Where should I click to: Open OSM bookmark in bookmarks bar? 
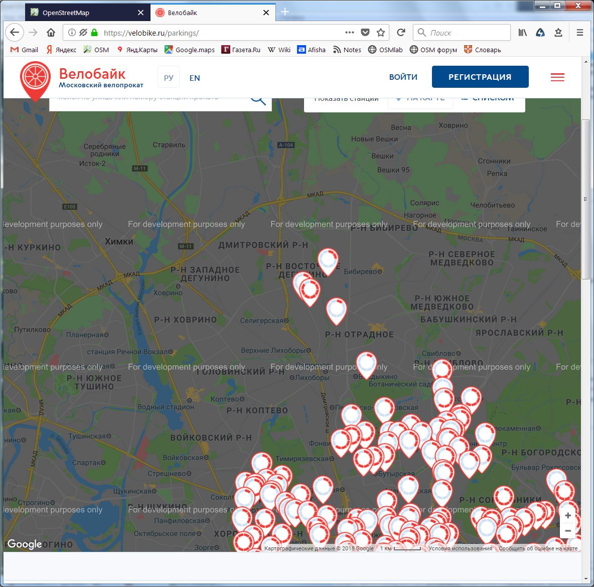coord(96,50)
